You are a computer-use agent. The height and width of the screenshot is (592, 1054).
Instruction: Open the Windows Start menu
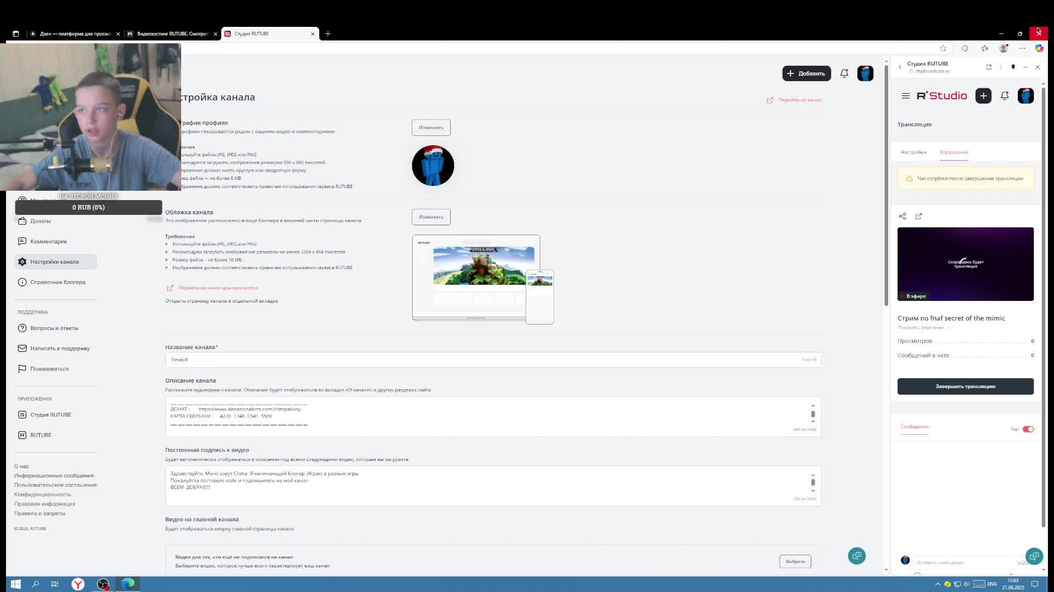(x=15, y=584)
